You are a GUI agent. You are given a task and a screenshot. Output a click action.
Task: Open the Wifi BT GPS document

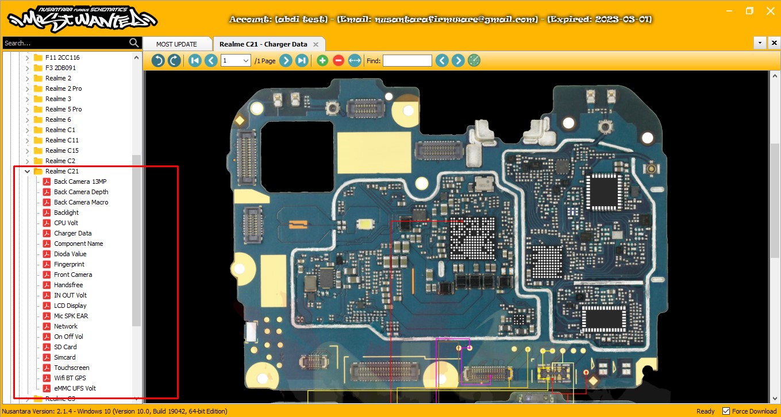70,378
